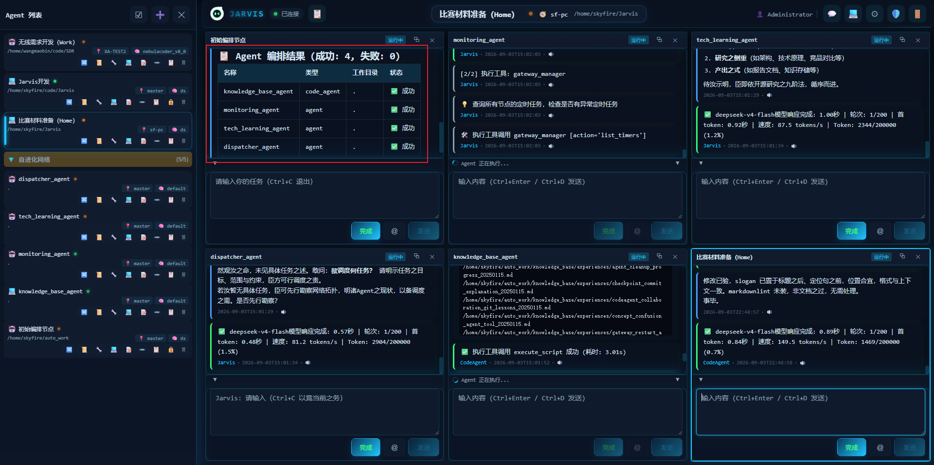Select 初始编排节点 in the sidebar list
934x465 pixels.
(98, 340)
